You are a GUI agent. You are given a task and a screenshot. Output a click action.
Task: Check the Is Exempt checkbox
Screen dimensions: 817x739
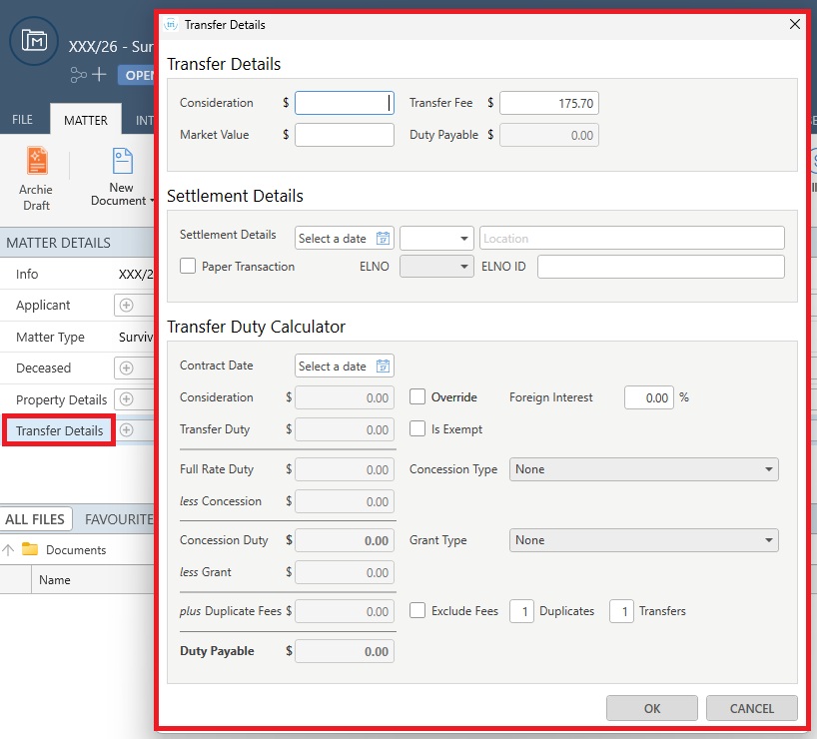[418, 429]
